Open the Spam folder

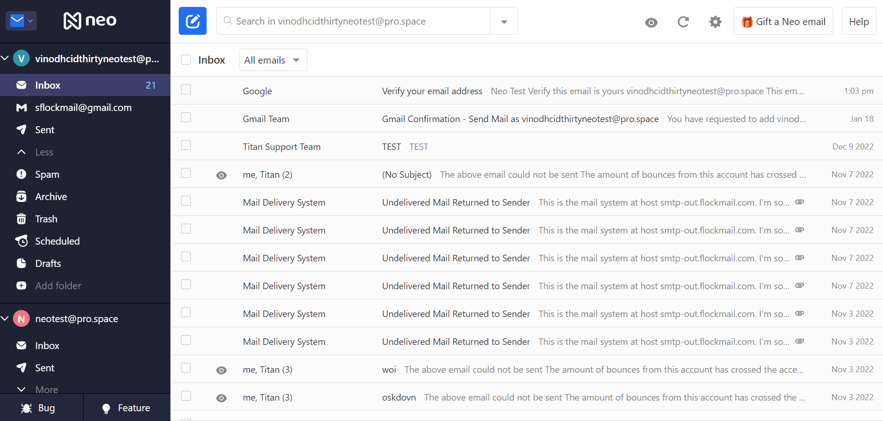point(85,174)
